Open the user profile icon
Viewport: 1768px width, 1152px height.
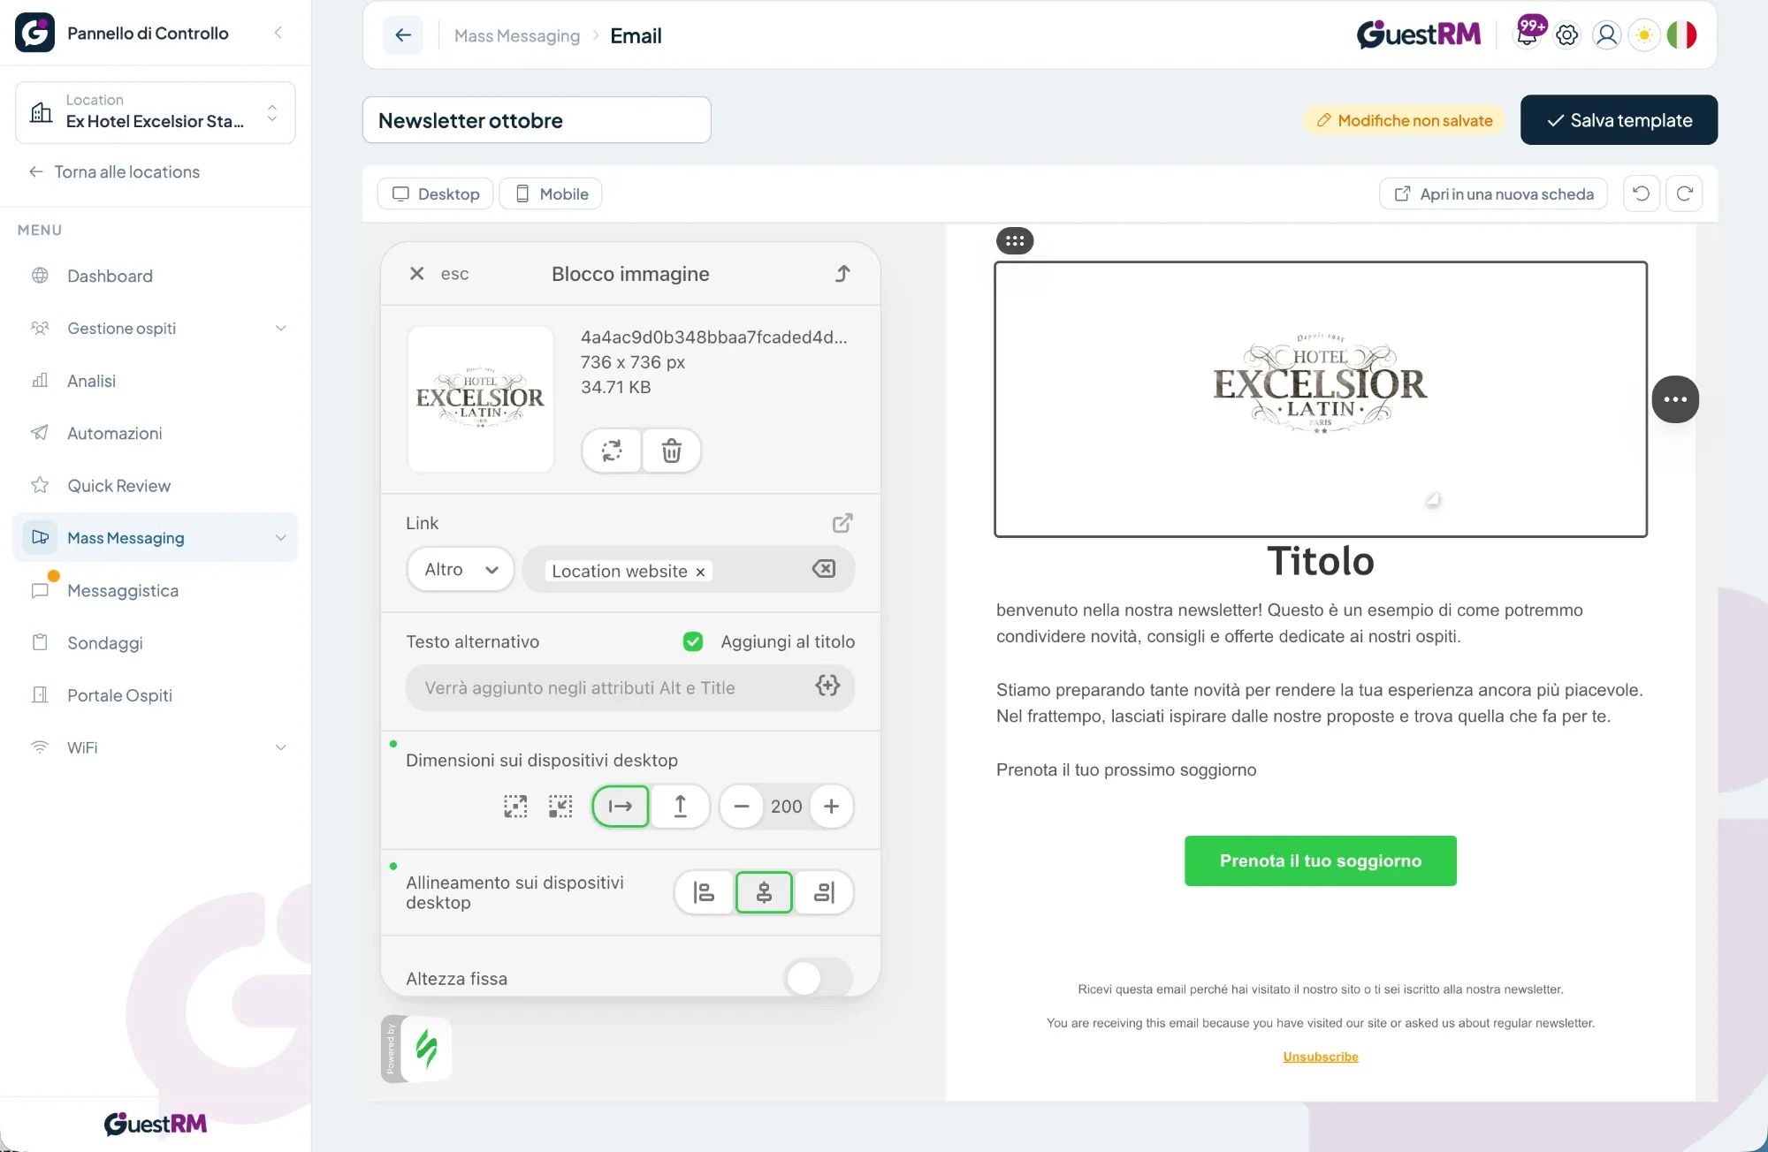coord(1606,35)
